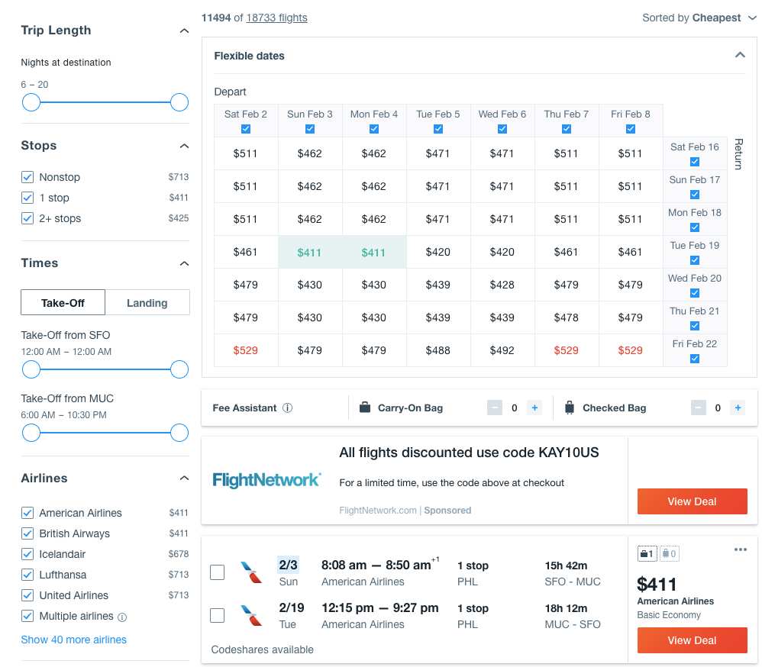The image size is (762, 667).
Task: Open the Sorted by Cheapest dropdown
Action: click(699, 18)
